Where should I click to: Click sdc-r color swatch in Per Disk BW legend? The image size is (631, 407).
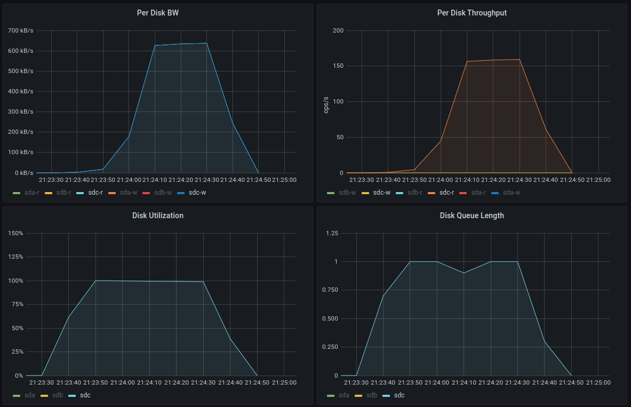[80, 193]
